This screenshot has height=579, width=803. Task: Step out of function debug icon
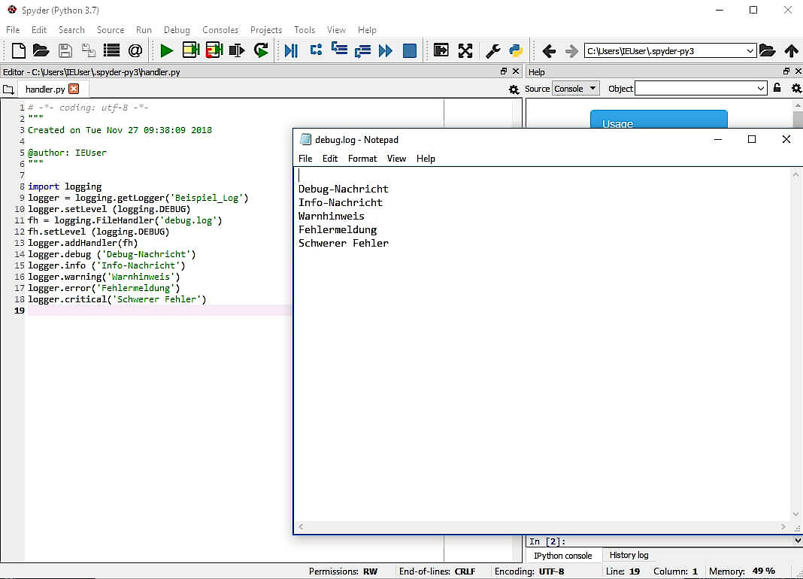[x=362, y=50]
